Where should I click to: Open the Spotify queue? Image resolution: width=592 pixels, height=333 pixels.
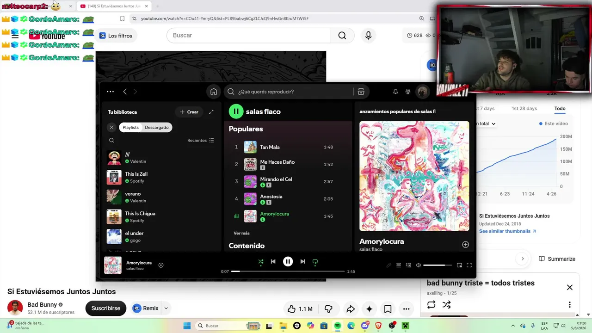399,265
